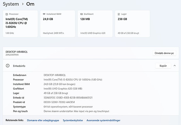The width and height of the screenshot is (181, 125).
Task: Click model number 20N2000TMX
Action: point(12,55)
